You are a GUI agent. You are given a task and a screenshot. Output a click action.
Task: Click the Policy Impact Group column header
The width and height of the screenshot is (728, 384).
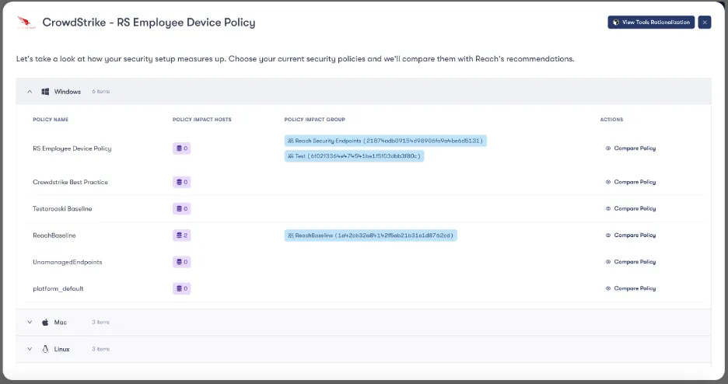pos(315,120)
